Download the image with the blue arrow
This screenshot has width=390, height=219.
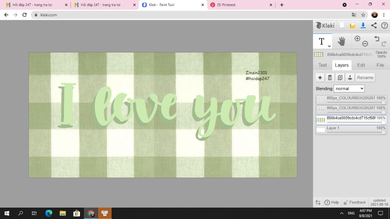click(363, 25)
